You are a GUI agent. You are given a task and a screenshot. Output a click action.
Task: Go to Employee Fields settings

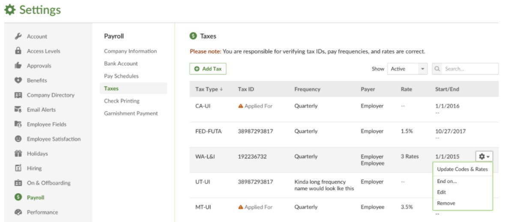coord(47,124)
